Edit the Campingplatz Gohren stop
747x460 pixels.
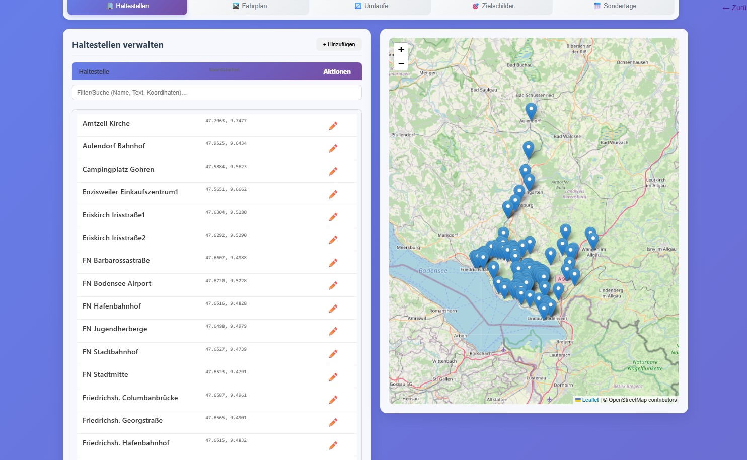pyautogui.click(x=333, y=171)
